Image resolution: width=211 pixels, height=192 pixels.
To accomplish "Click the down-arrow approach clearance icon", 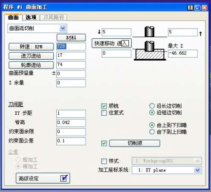I will click(x=99, y=32).
